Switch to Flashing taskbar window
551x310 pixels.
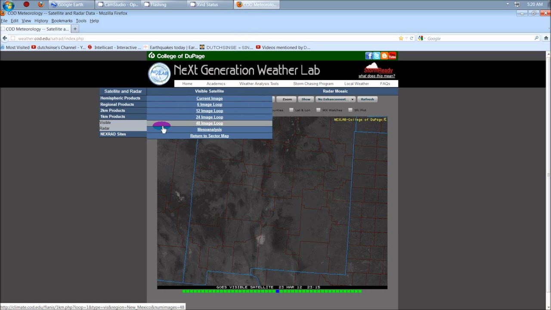[x=164, y=4]
